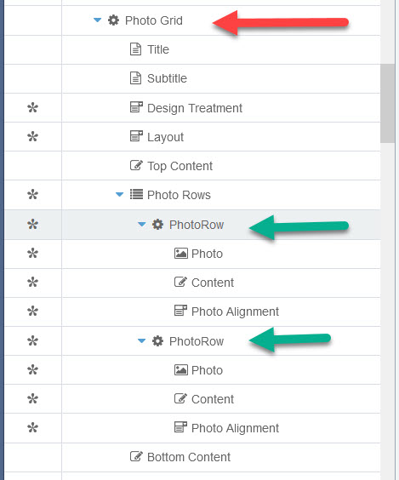Collapse the Photo Rows list
The image size is (399, 480).
click(x=120, y=194)
